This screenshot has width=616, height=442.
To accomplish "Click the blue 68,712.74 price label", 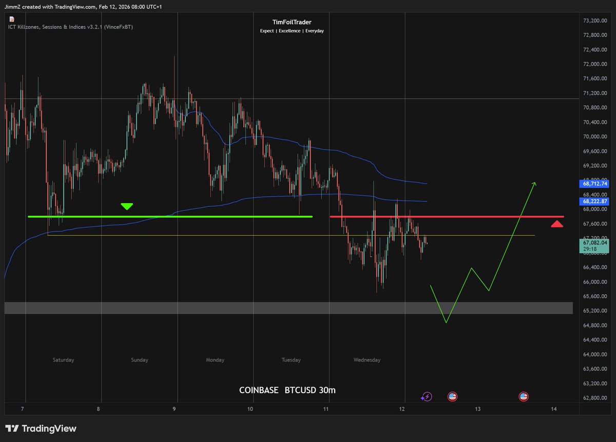I will pos(594,184).
